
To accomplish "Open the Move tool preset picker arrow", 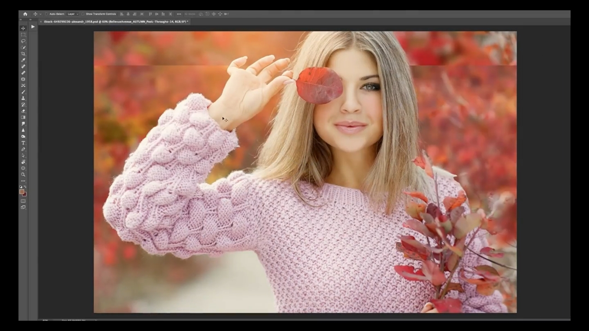I will tap(40, 14).
